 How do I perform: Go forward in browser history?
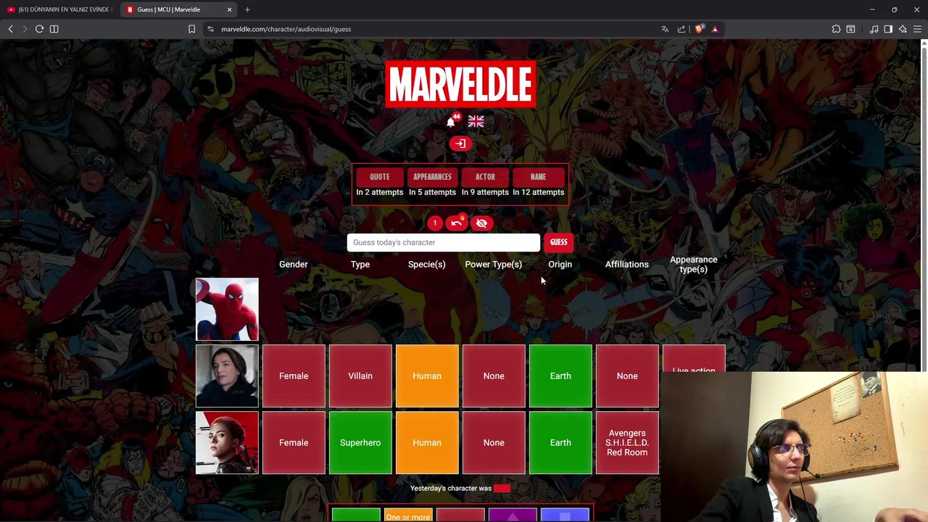(25, 29)
